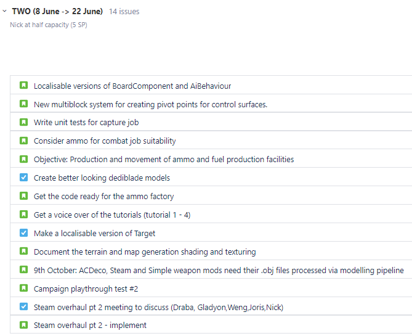412x336 pixels.
Task: Click Nick at half capacity sprint note
Action: [48, 25]
